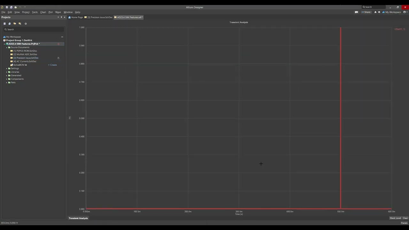Click the ellipsis icon beside My Workspace
This screenshot has height=230, width=409.
click(x=62, y=37)
